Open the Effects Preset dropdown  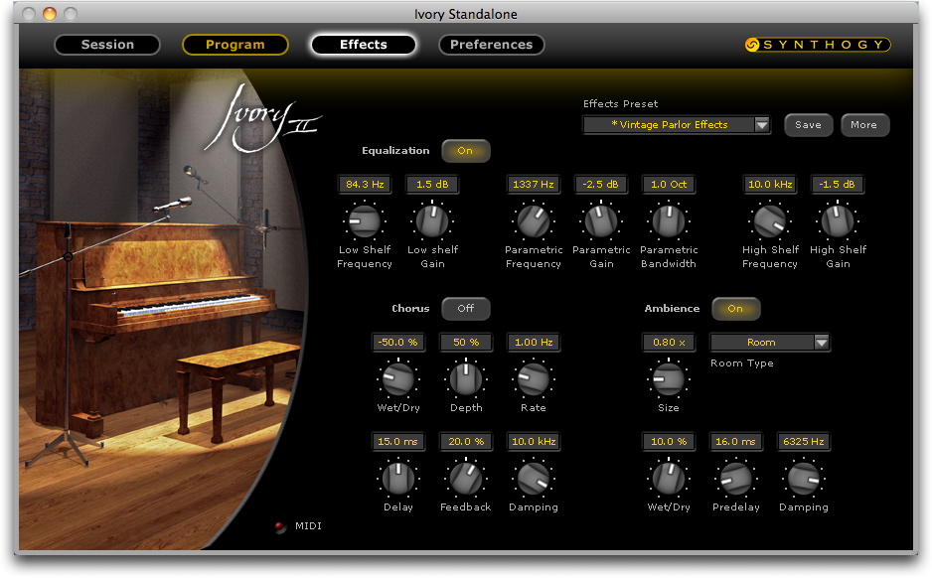tap(677, 125)
